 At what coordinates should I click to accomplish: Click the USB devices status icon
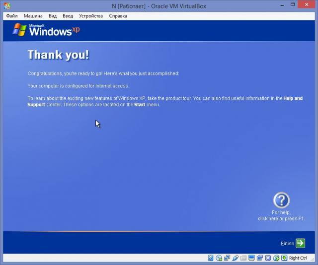(235, 258)
